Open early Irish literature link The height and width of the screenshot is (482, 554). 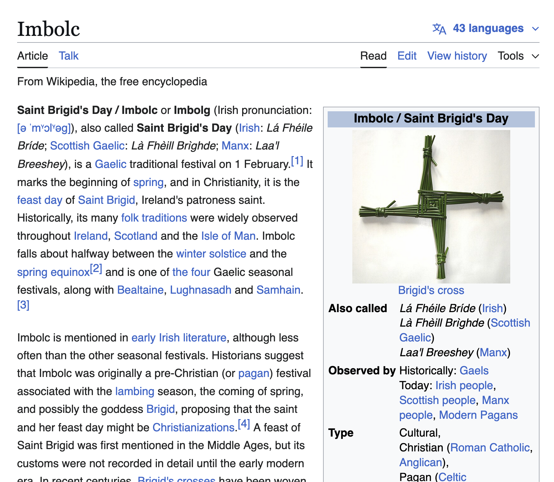coord(179,338)
